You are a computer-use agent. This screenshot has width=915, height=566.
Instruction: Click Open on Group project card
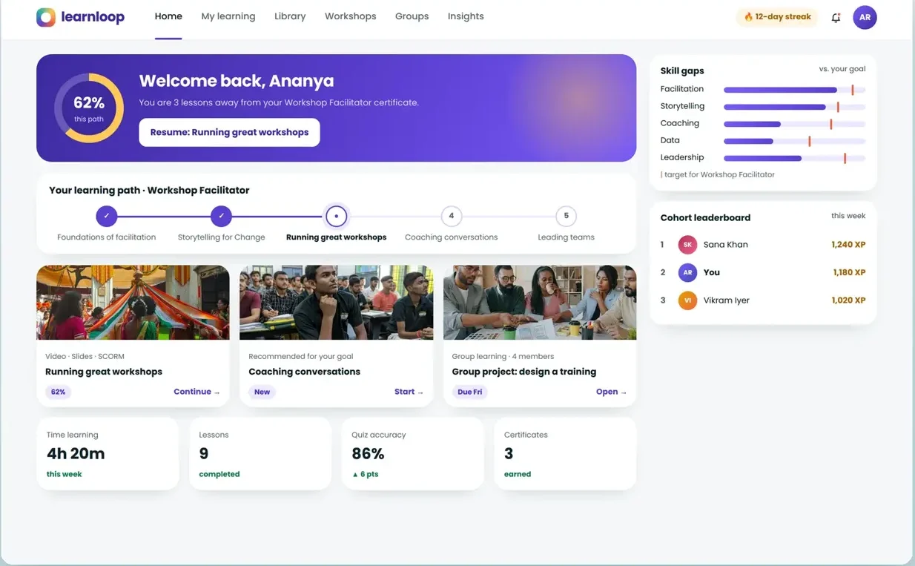coord(611,392)
